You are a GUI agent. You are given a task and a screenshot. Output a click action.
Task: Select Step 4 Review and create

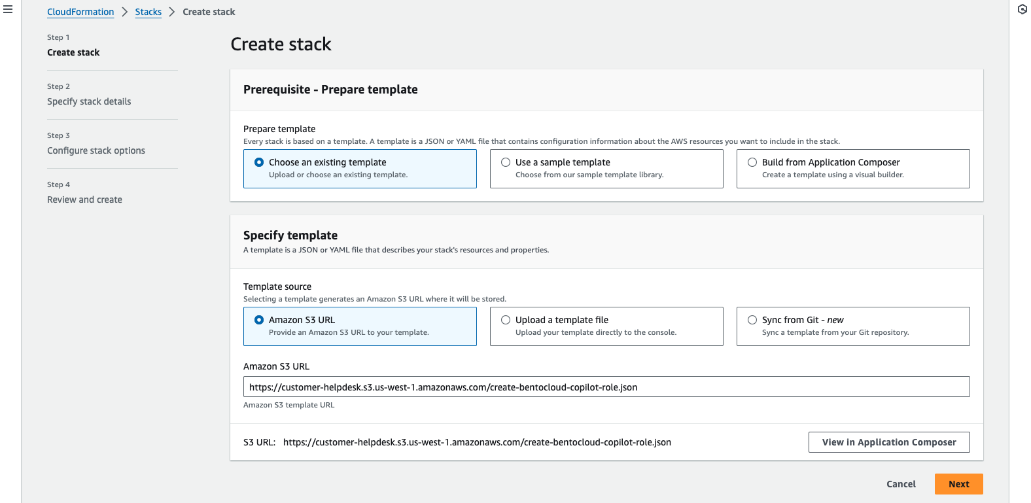coord(84,199)
